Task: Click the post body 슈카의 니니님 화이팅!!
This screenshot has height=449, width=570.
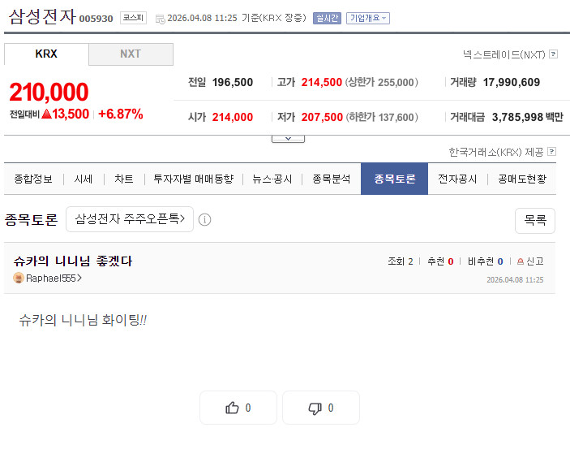Action: pyautogui.click(x=83, y=320)
